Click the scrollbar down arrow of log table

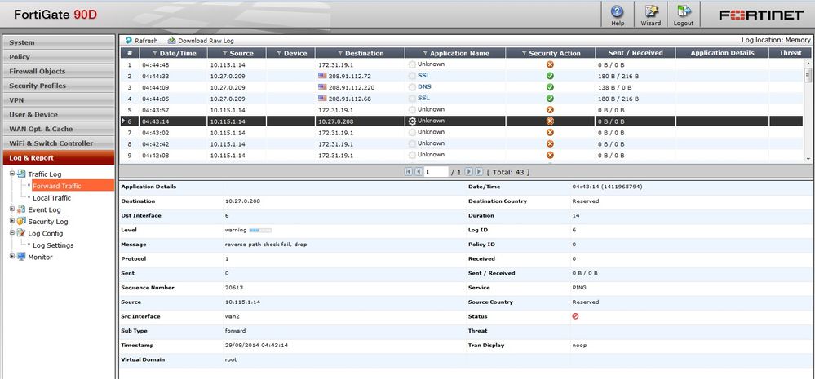[x=808, y=158]
